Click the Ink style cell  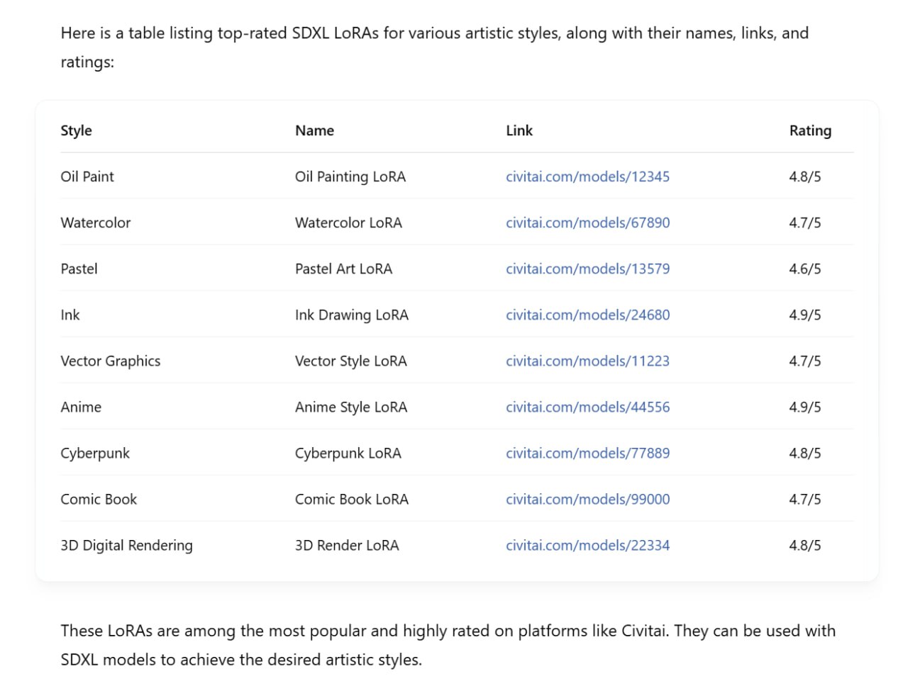(x=70, y=315)
